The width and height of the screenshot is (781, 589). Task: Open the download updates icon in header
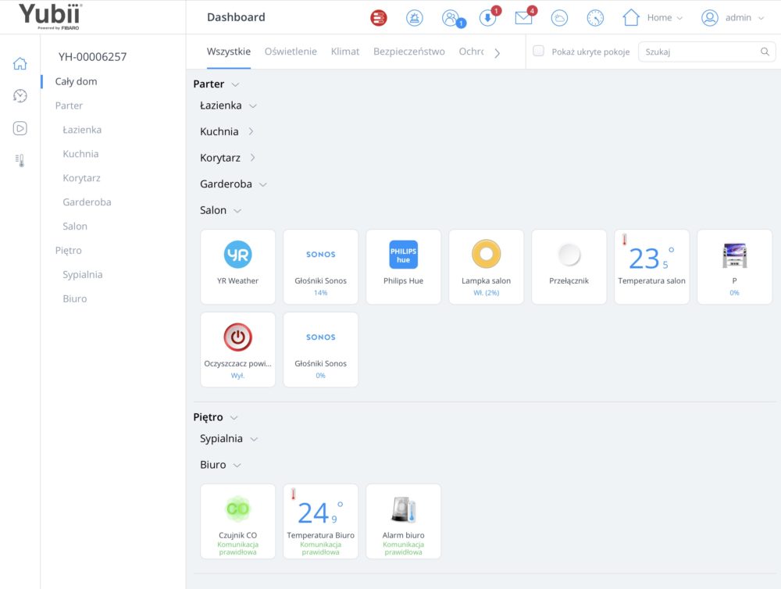489,17
